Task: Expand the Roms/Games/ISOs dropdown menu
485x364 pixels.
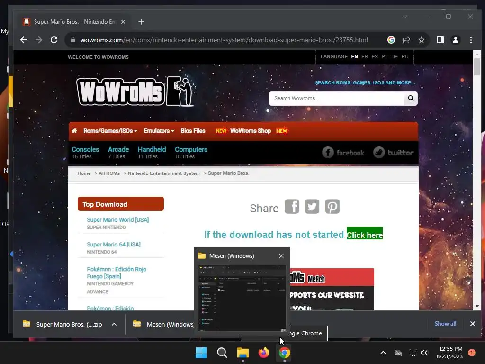Action: 110,131
